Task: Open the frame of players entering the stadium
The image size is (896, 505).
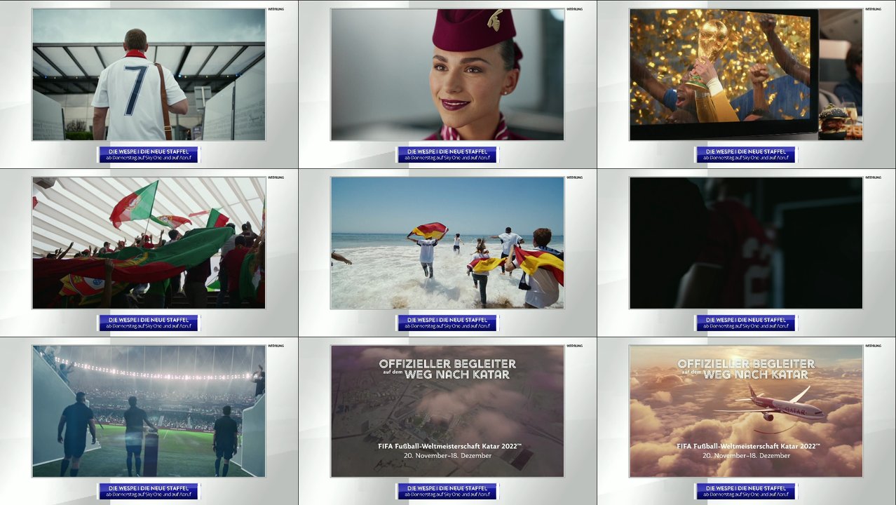Action: click(149, 411)
